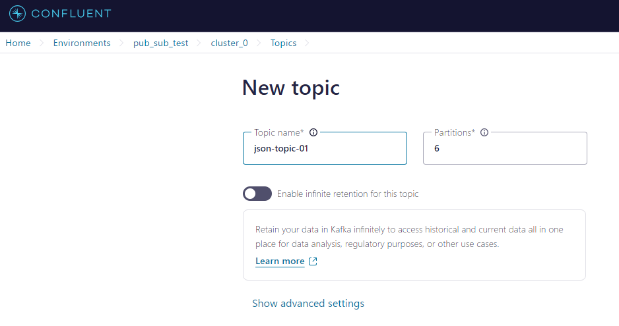The width and height of the screenshot is (619, 326).
Task: Click the Partitions info icon
Action: pos(484,132)
